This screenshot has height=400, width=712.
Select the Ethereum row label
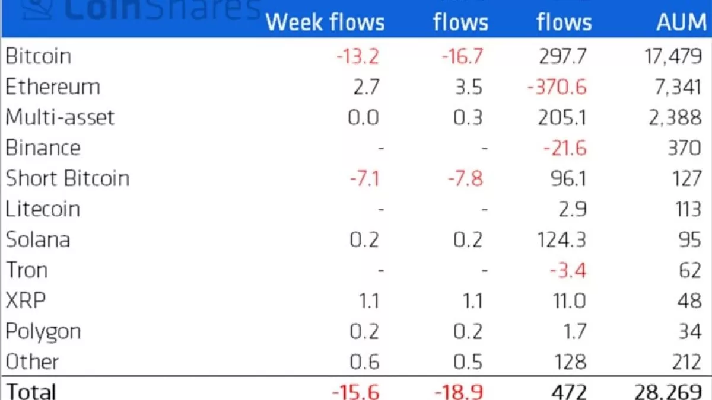pos(53,87)
